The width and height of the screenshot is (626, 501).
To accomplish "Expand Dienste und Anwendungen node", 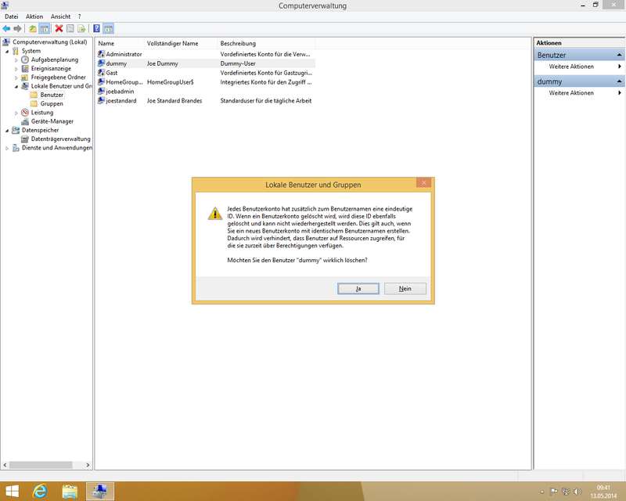I will pyautogui.click(x=7, y=148).
